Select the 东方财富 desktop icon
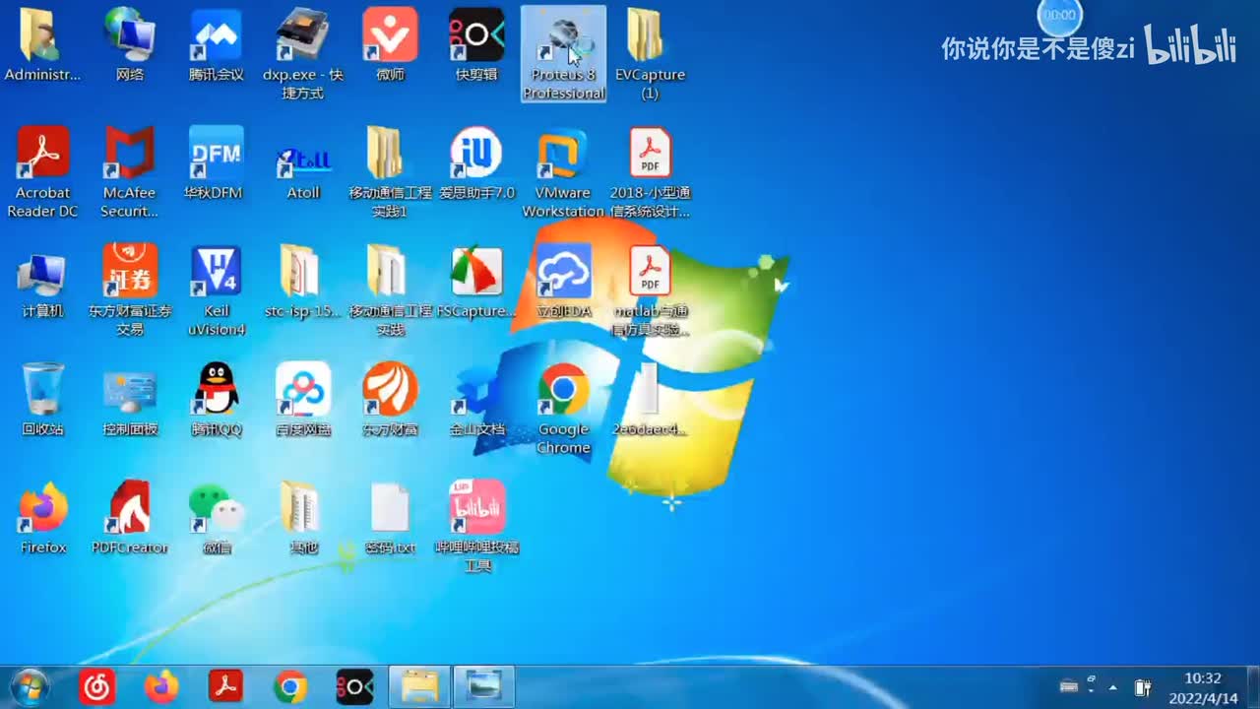The width and height of the screenshot is (1260, 709). click(390, 400)
